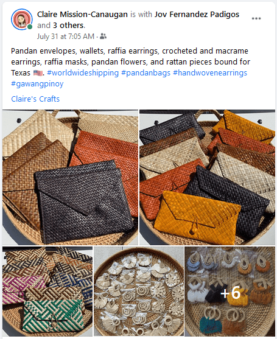The image size is (277, 339).
Task: Open the three-dot post options menu
Action: 256,18
